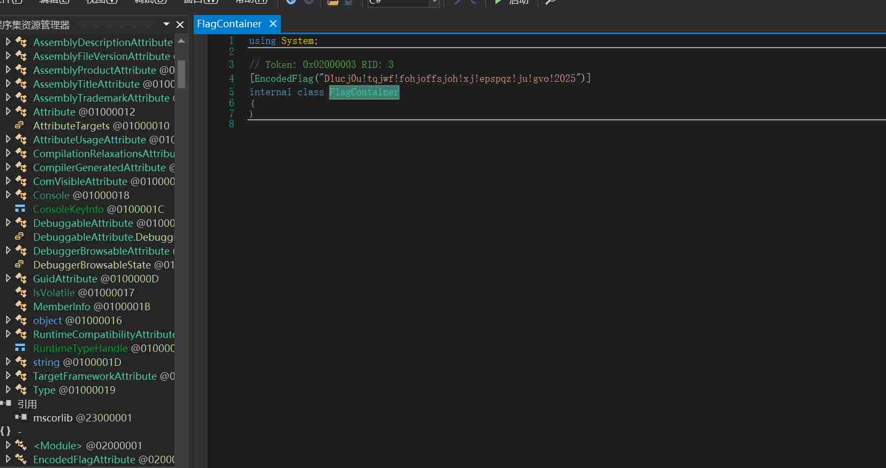Click the RuntimeTypeHandle struct icon
Viewport: 886px width, 468px height.
click(x=20, y=348)
